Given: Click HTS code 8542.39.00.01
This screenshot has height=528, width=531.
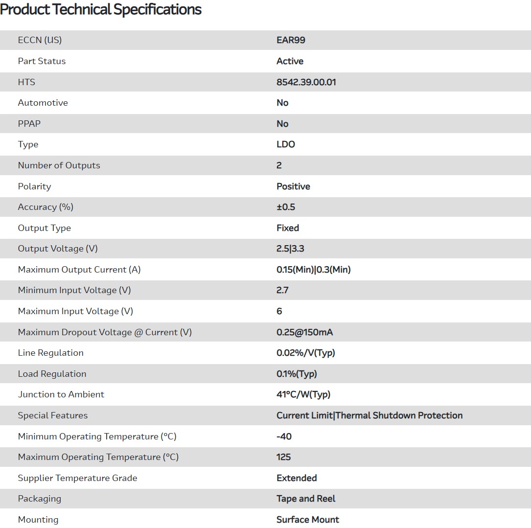Looking at the screenshot, I should [306, 82].
